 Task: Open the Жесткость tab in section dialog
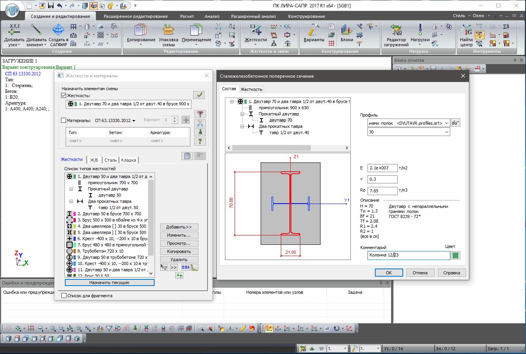click(x=251, y=89)
